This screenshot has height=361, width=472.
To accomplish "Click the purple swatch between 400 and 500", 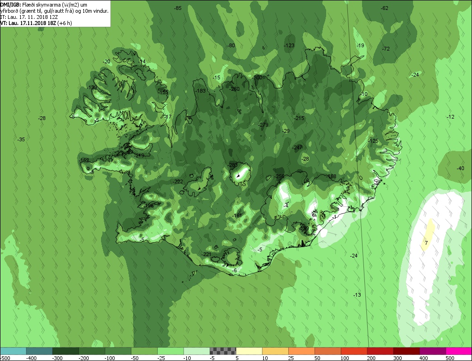I will tap(433, 351).
